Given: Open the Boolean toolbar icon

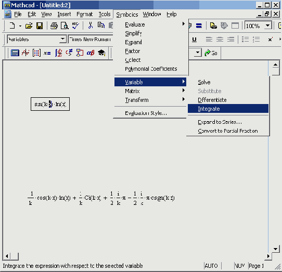Looking at the screenshot, I should (x=69, y=53).
